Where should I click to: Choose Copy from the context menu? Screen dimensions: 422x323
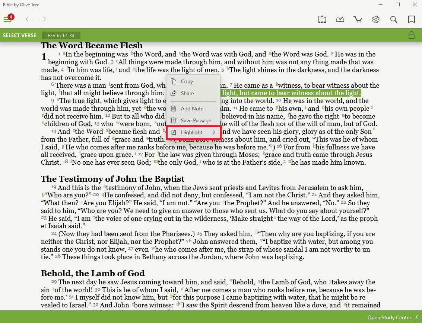tap(187, 81)
